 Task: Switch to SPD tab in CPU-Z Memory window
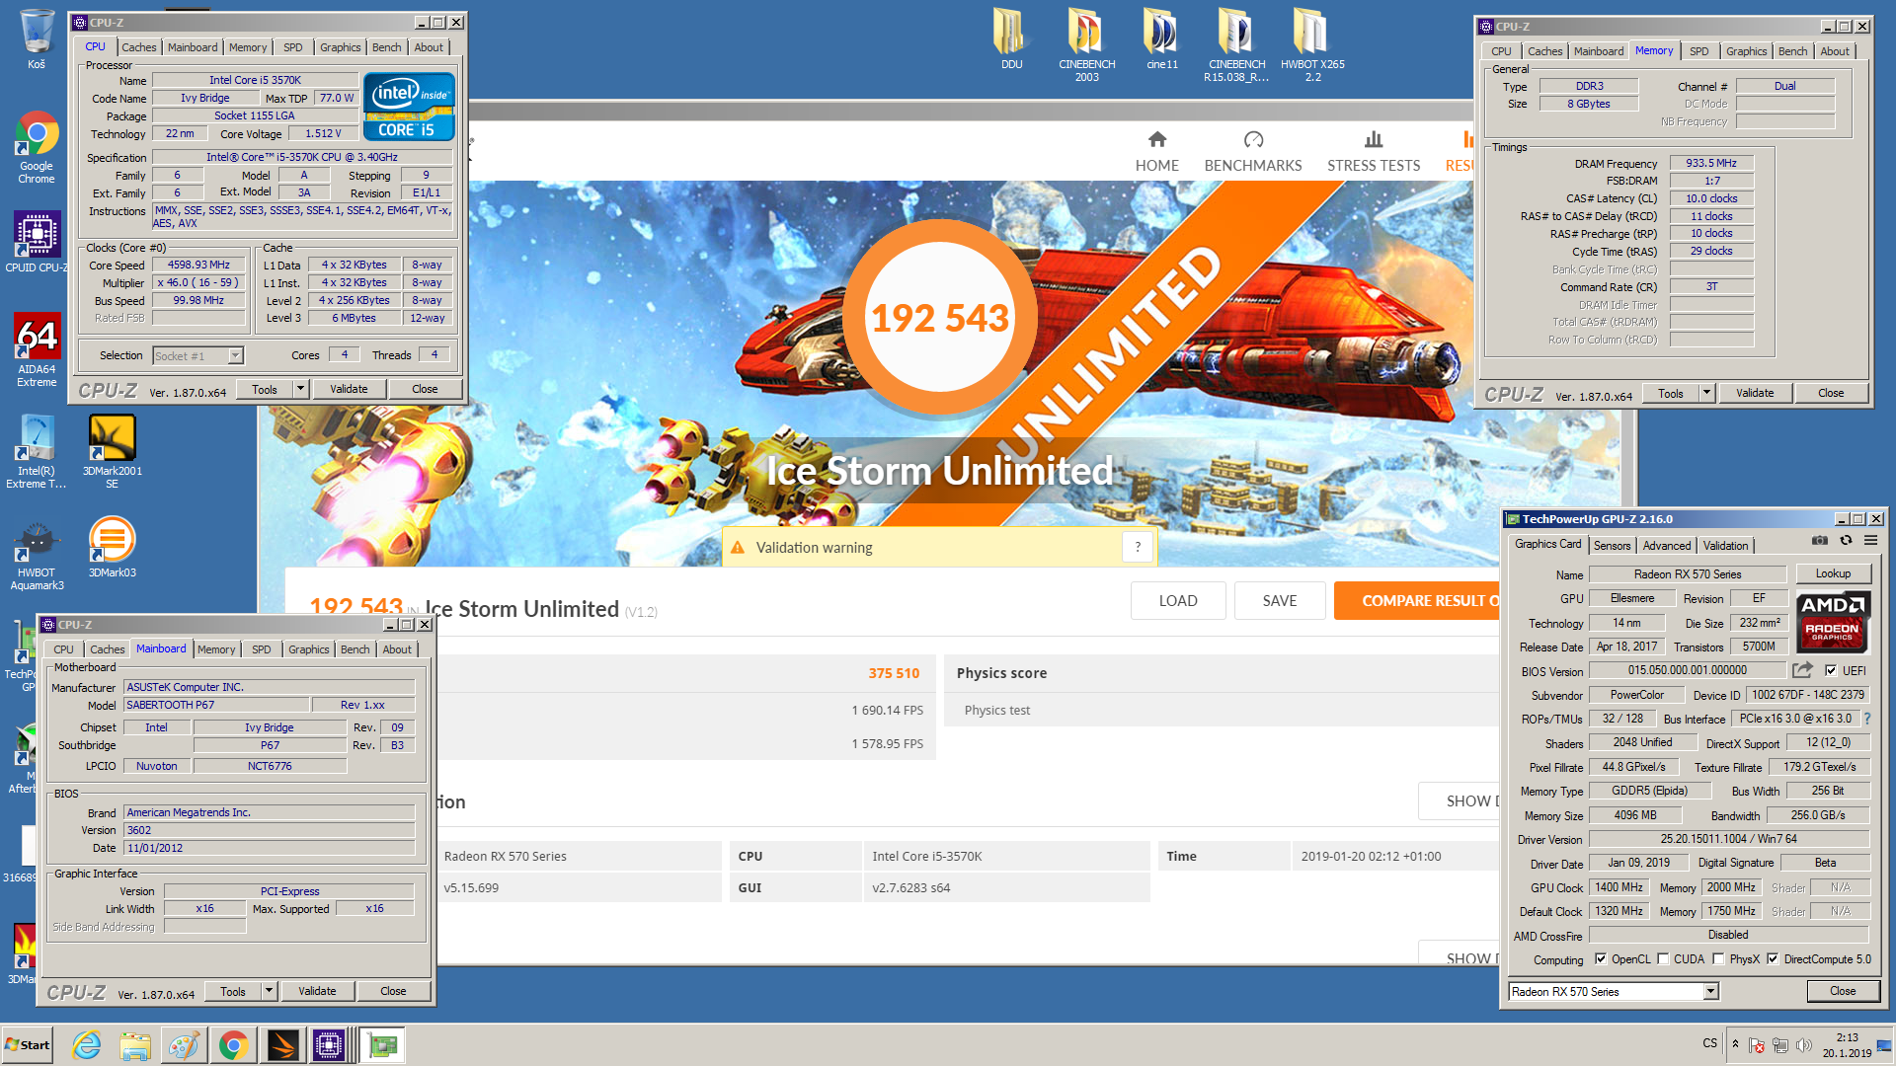1698,51
